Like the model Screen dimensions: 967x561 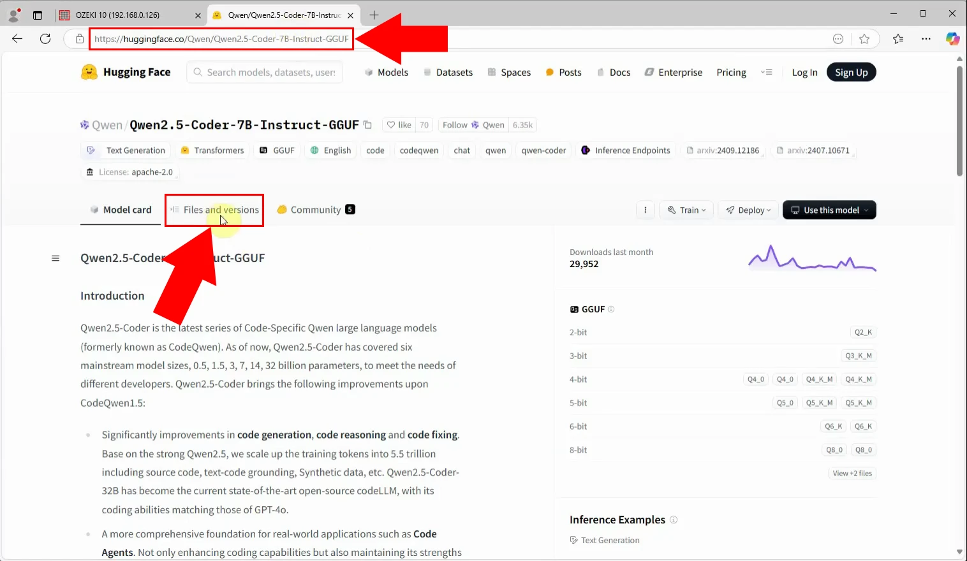(x=399, y=125)
